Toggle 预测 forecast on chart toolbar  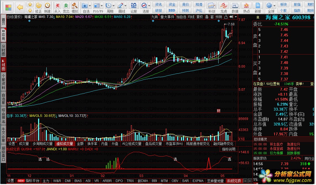pyautogui.click(x=219, y=17)
